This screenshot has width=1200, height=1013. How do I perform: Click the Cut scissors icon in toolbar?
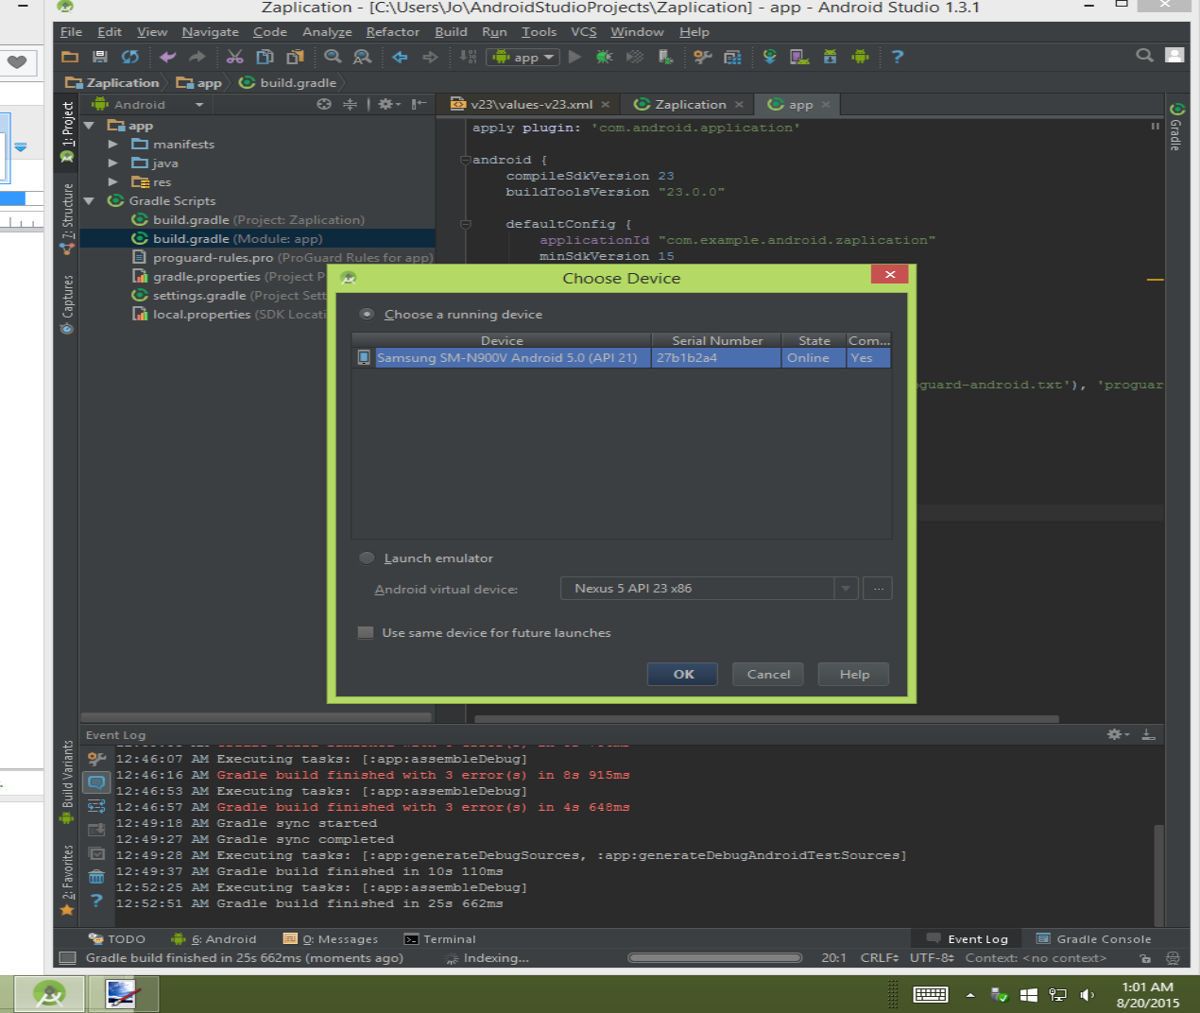(x=234, y=57)
